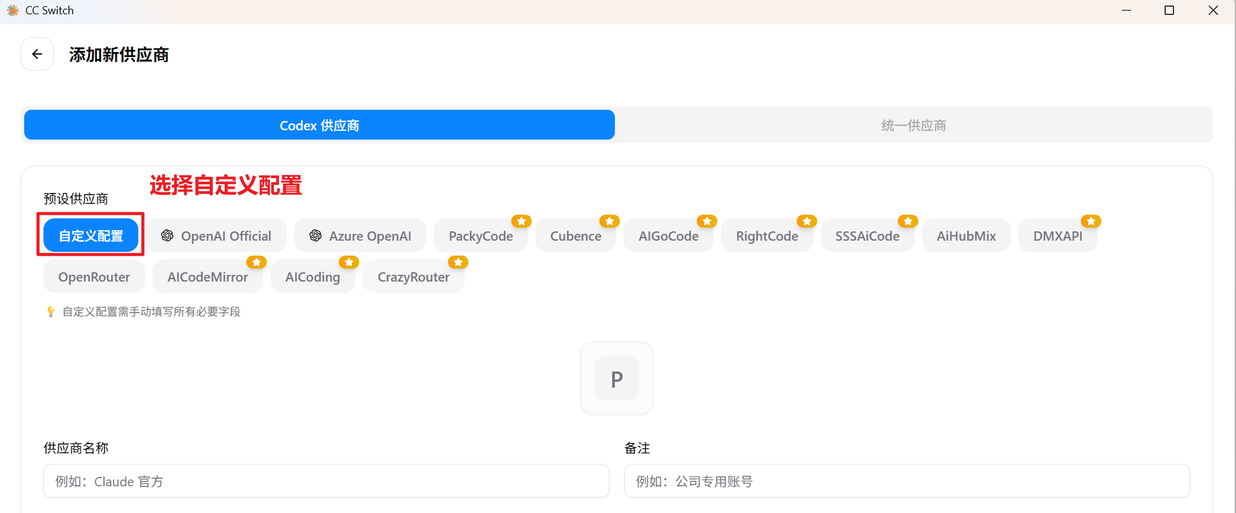Image resolution: width=1236 pixels, height=513 pixels.
Task: Click the star badge on CrazyRouter
Action: (458, 262)
